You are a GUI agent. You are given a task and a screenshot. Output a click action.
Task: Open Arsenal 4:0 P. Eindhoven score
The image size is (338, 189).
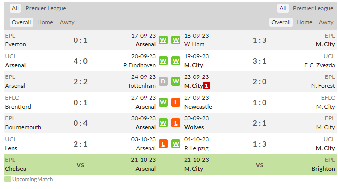click(x=80, y=61)
